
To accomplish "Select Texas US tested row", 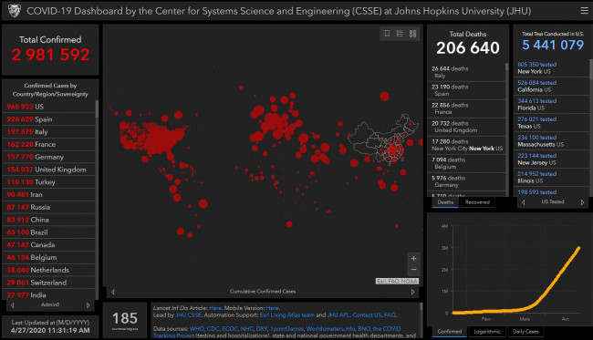I will (x=551, y=123).
